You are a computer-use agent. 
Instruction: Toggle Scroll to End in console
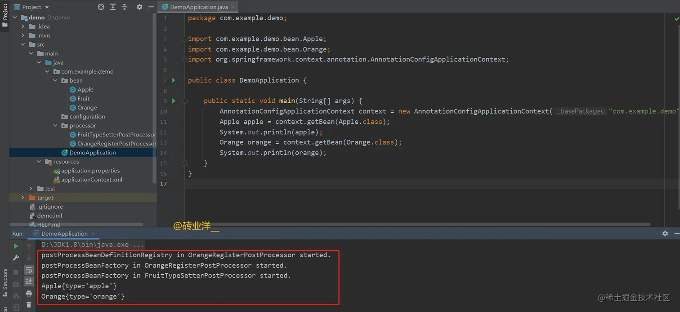(29, 281)
